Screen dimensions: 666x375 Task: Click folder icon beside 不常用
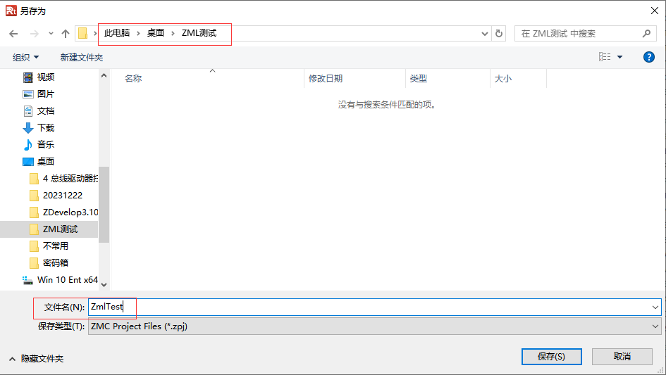click(x=35, y=246)
